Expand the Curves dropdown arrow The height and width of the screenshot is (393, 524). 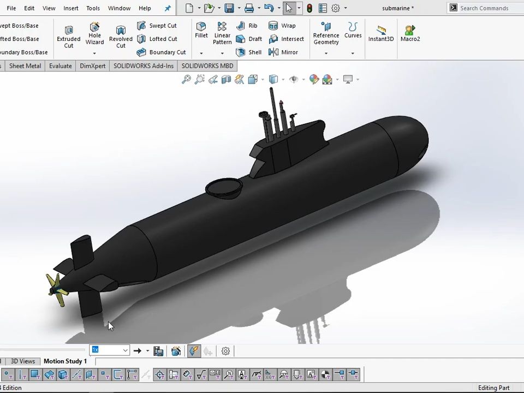[353, 53]
